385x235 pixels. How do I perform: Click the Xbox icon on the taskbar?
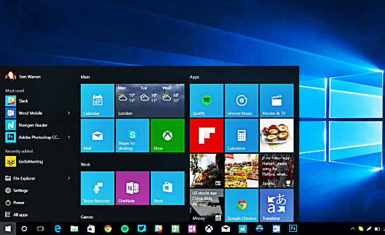pyautogui.click(x=209, y=229)
